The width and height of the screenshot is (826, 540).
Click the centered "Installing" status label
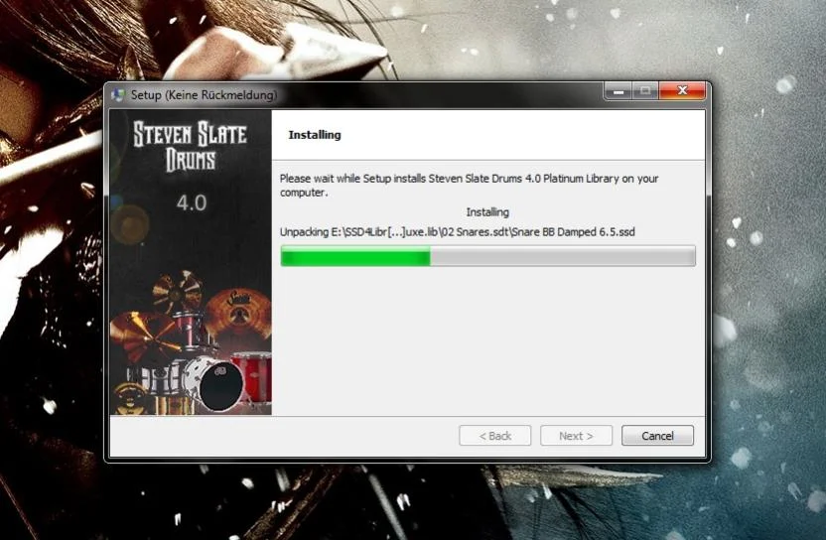[487, 212]
